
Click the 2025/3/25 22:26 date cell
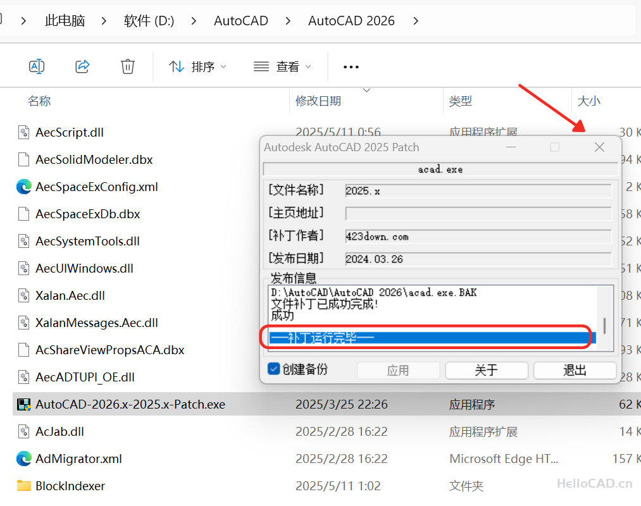[341, 404]
